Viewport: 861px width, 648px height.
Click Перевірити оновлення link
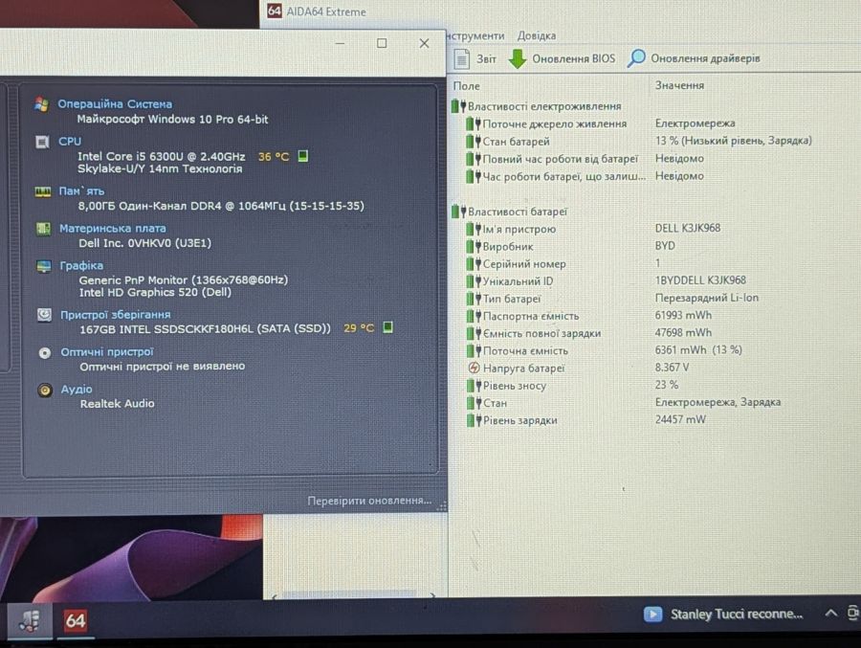[369, 501]
